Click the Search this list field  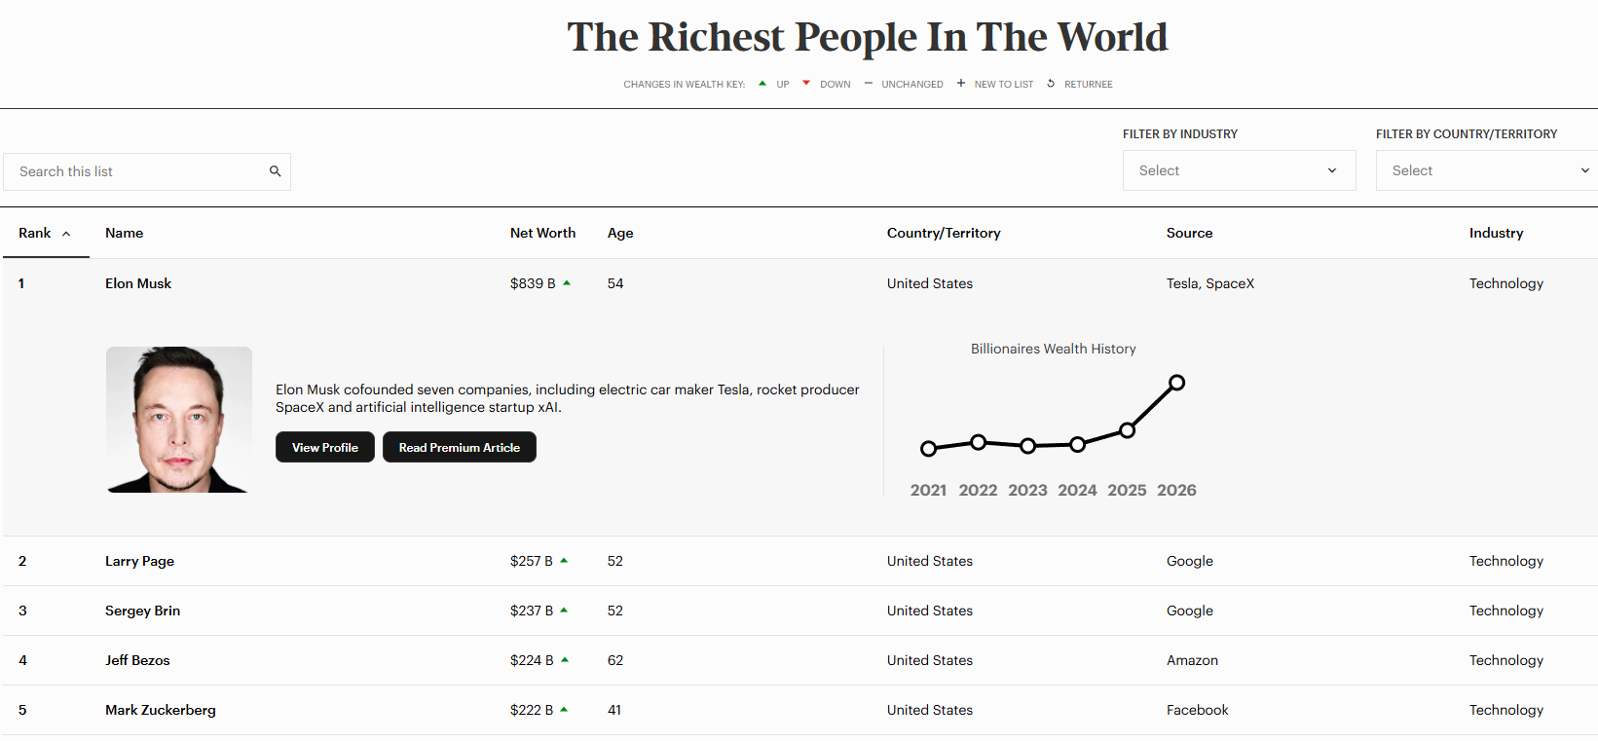136,171
